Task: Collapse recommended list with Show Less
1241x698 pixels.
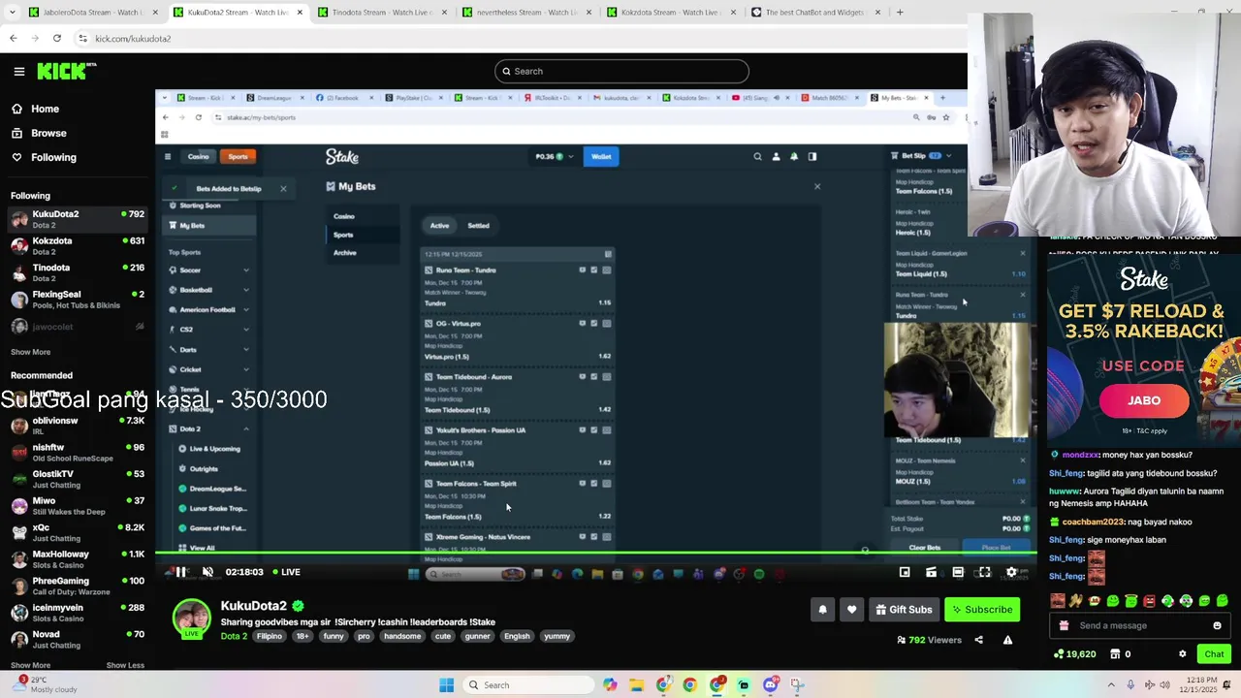Action: pyautogui.click(x=125, y=665)
